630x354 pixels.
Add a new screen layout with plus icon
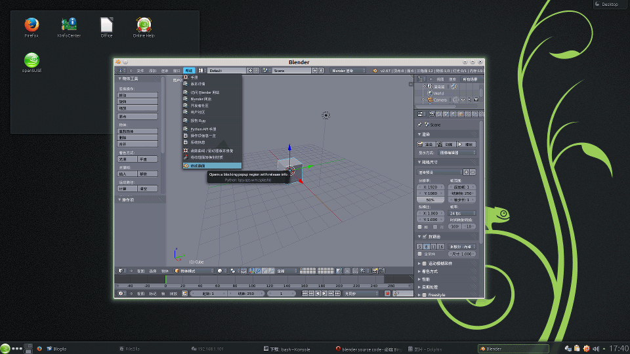[250, 70]
